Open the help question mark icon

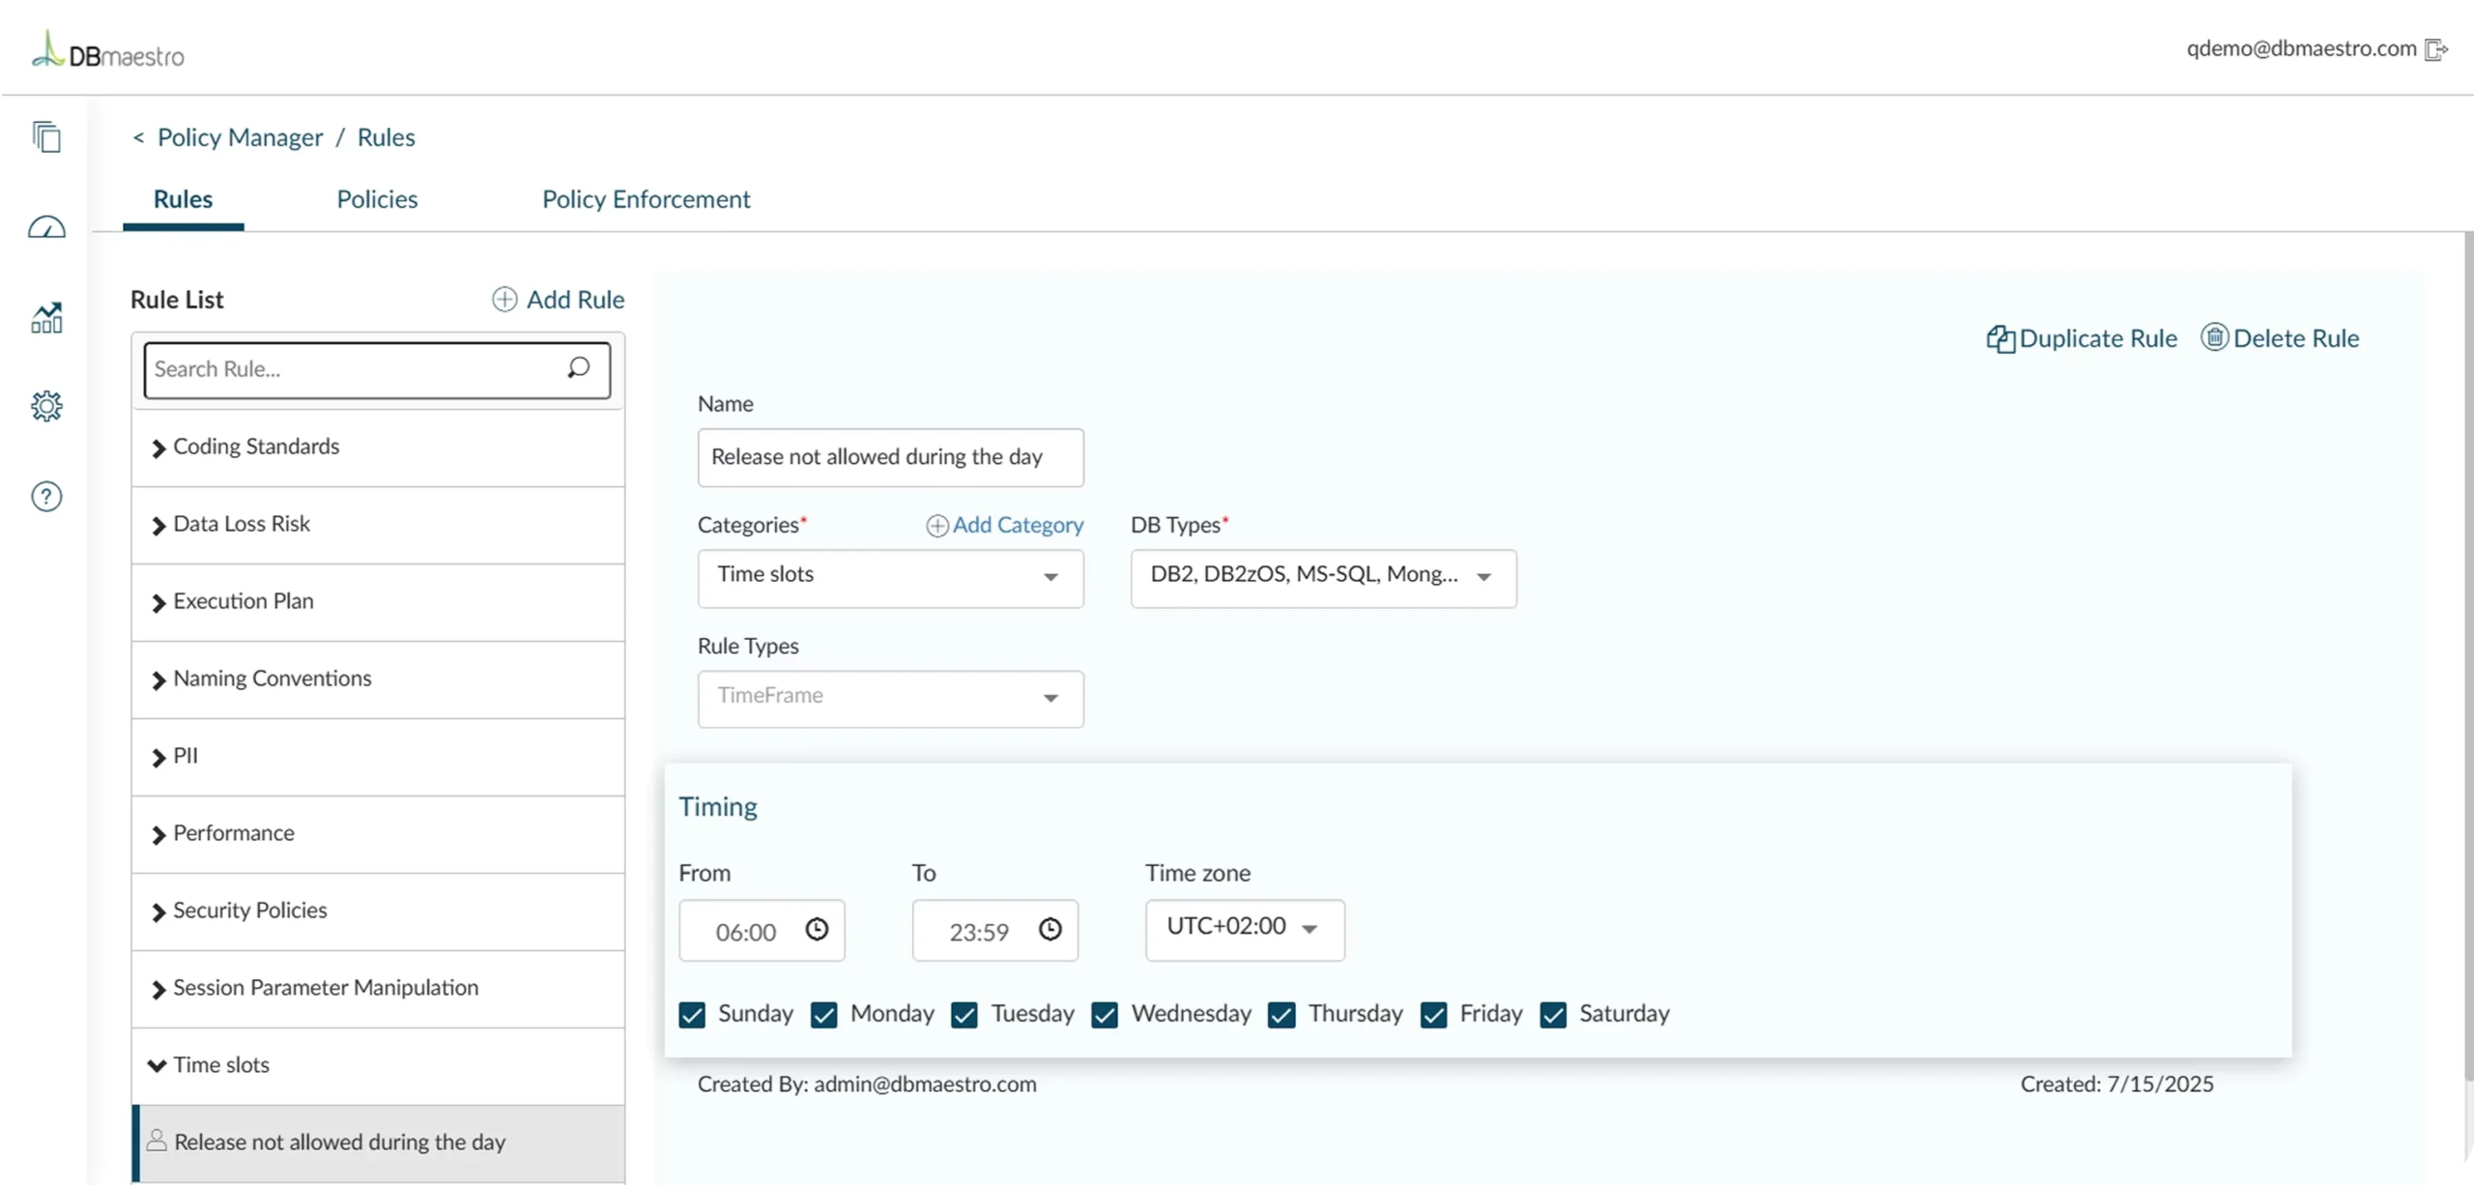click(46, 497)
